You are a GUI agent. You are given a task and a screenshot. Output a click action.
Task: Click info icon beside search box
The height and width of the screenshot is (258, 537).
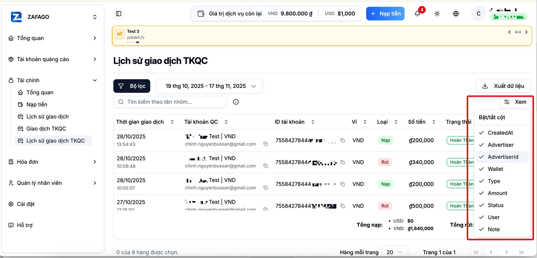click(236, 102)
